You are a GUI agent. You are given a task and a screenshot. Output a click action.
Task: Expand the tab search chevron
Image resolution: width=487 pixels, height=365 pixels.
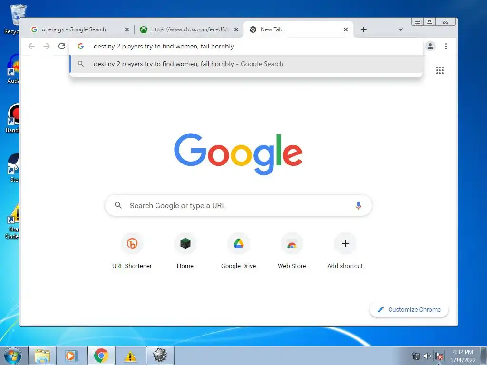click(400, 29)
